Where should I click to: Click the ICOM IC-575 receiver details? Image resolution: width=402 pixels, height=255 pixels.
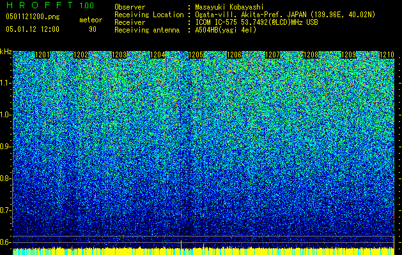pyautogui.click(x=256, y=22)
